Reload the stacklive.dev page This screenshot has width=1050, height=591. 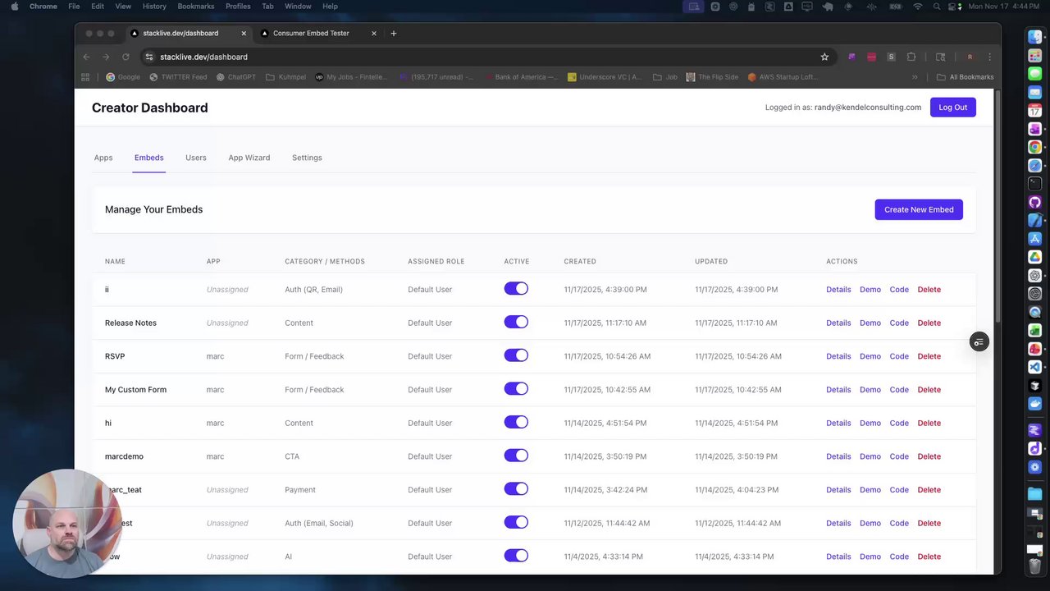pos(126,57)
